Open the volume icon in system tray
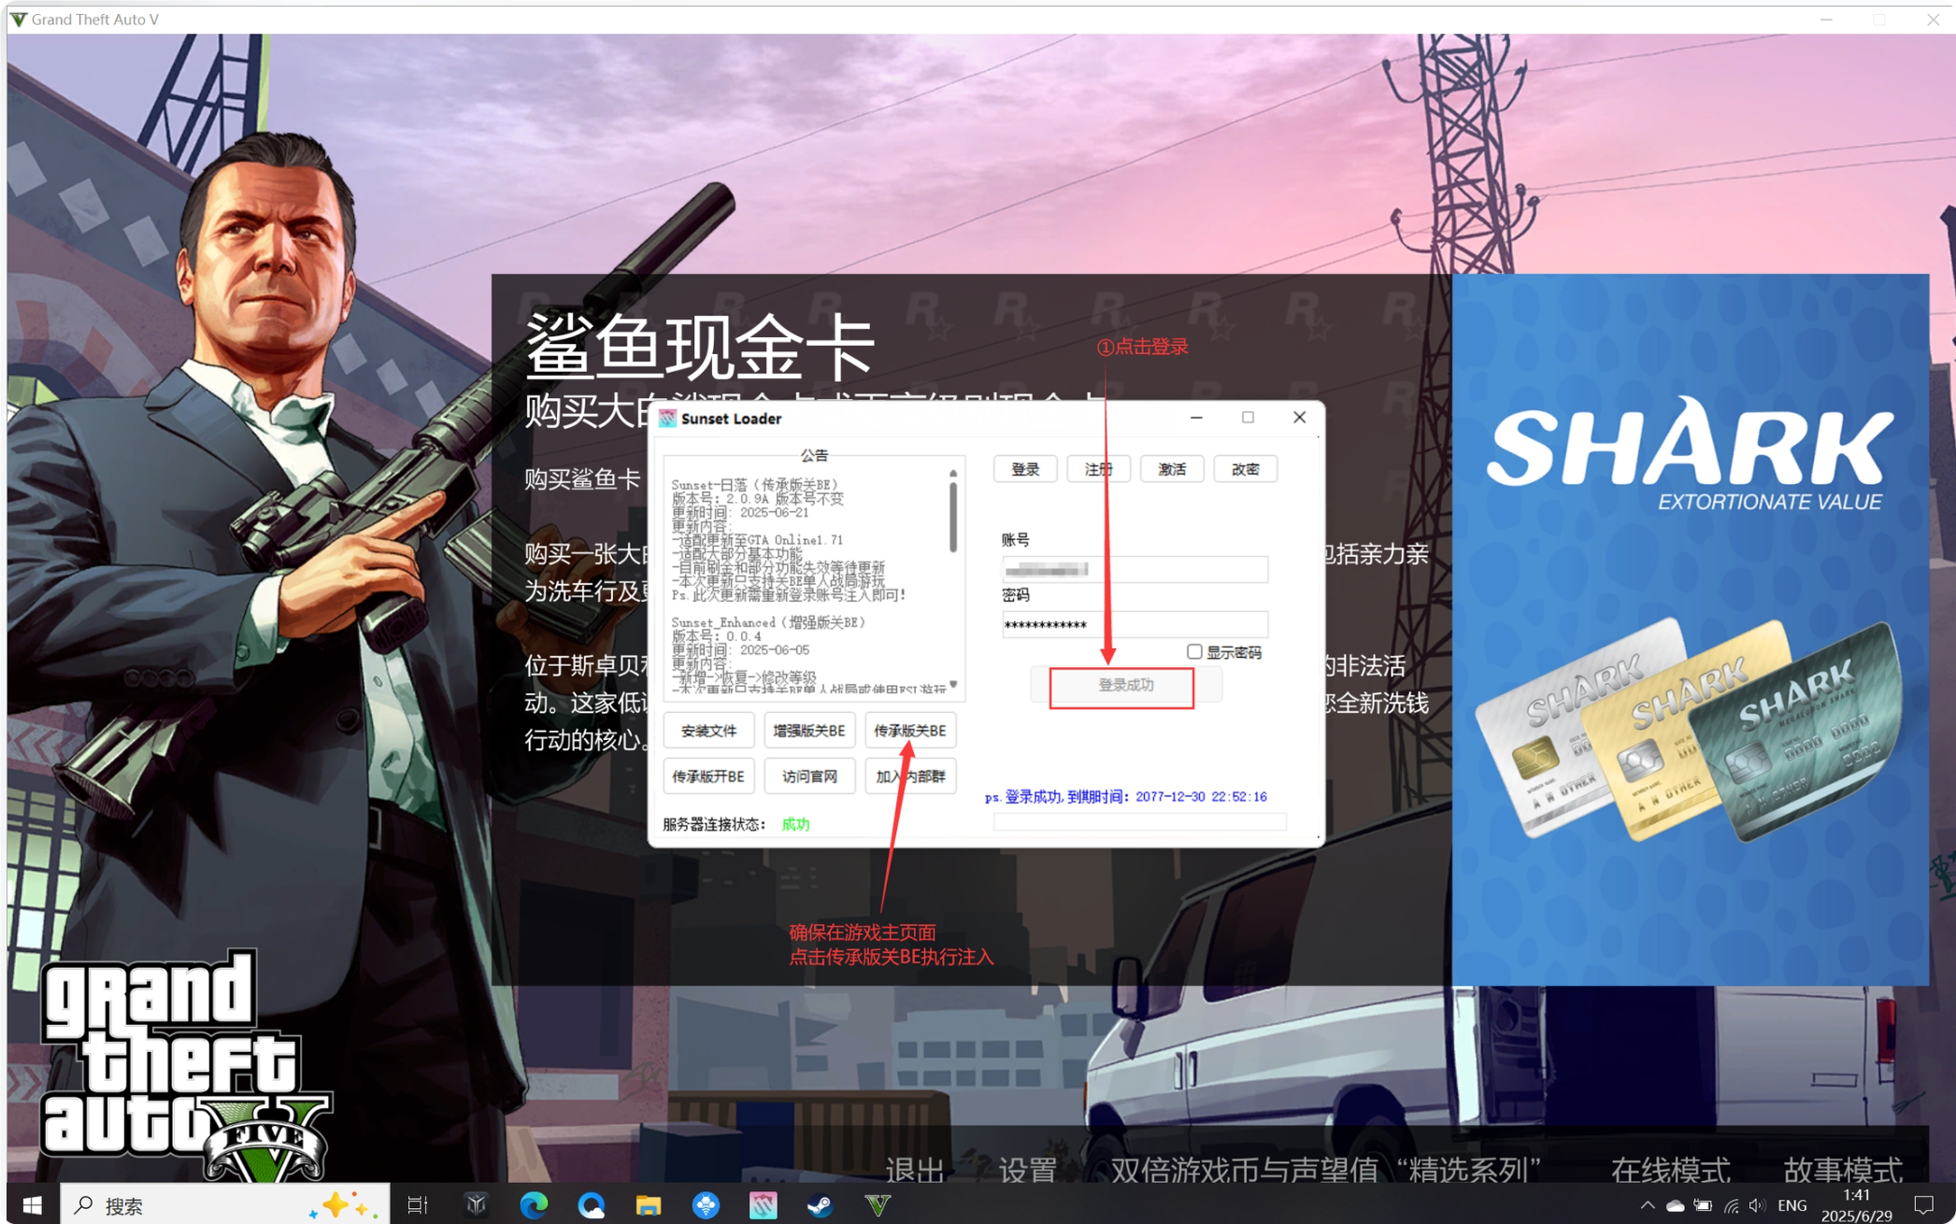Screen dimensions: 1956x1224 [x=1757, y=1205]
